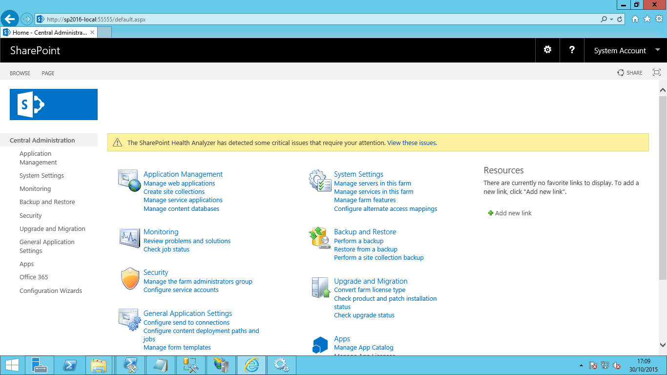Launch Windows PowerShell from the taskbar
Screen dimensions: 667x375
tap(69, 365)
